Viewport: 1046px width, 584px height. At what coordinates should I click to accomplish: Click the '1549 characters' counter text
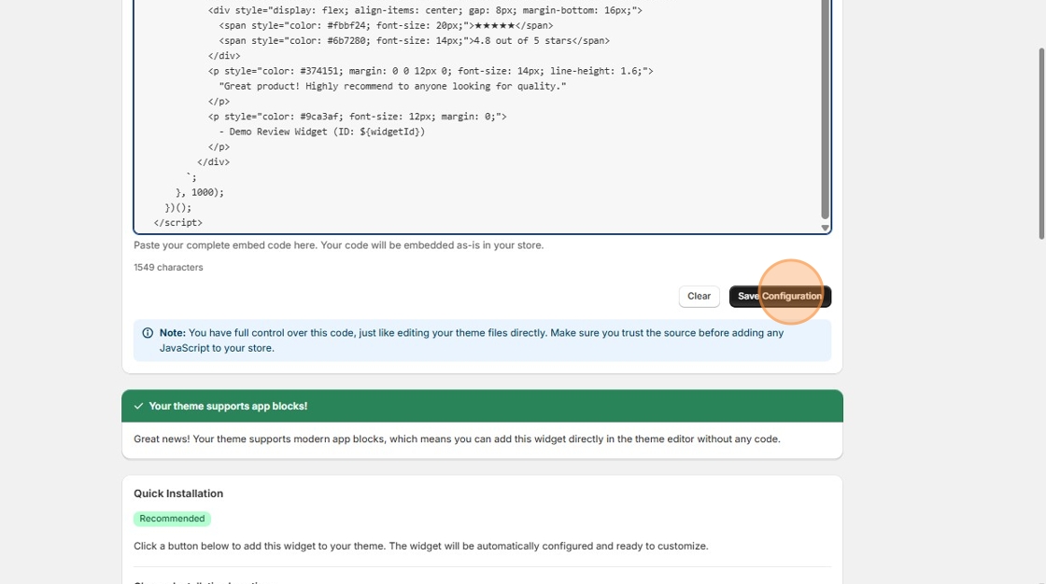pyautogui.click(x=168, y=268)
